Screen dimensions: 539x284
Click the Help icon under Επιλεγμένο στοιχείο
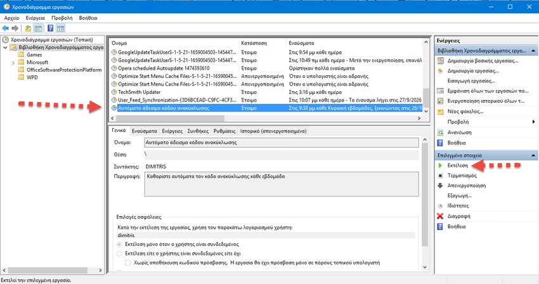440,226
